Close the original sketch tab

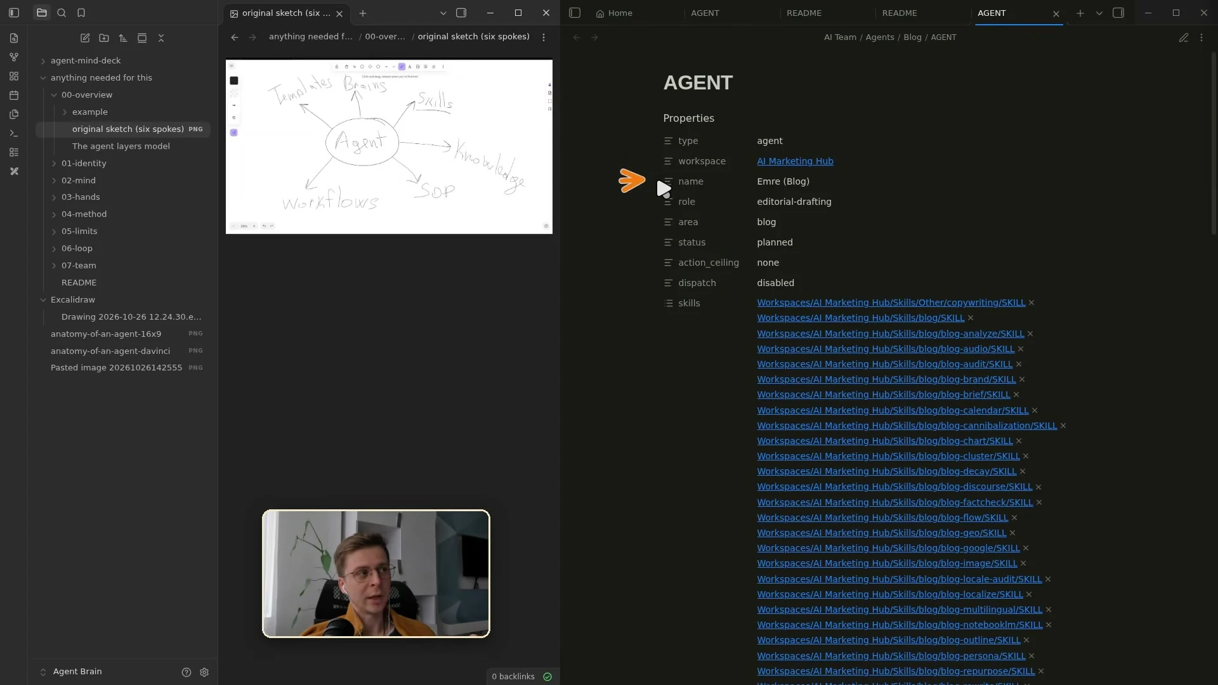339,13
